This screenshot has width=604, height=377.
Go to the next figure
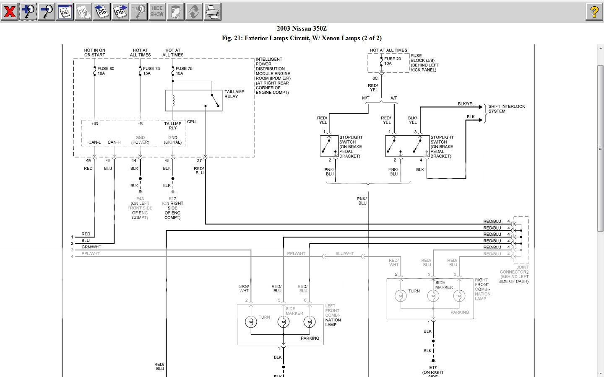tap(120, 11)
